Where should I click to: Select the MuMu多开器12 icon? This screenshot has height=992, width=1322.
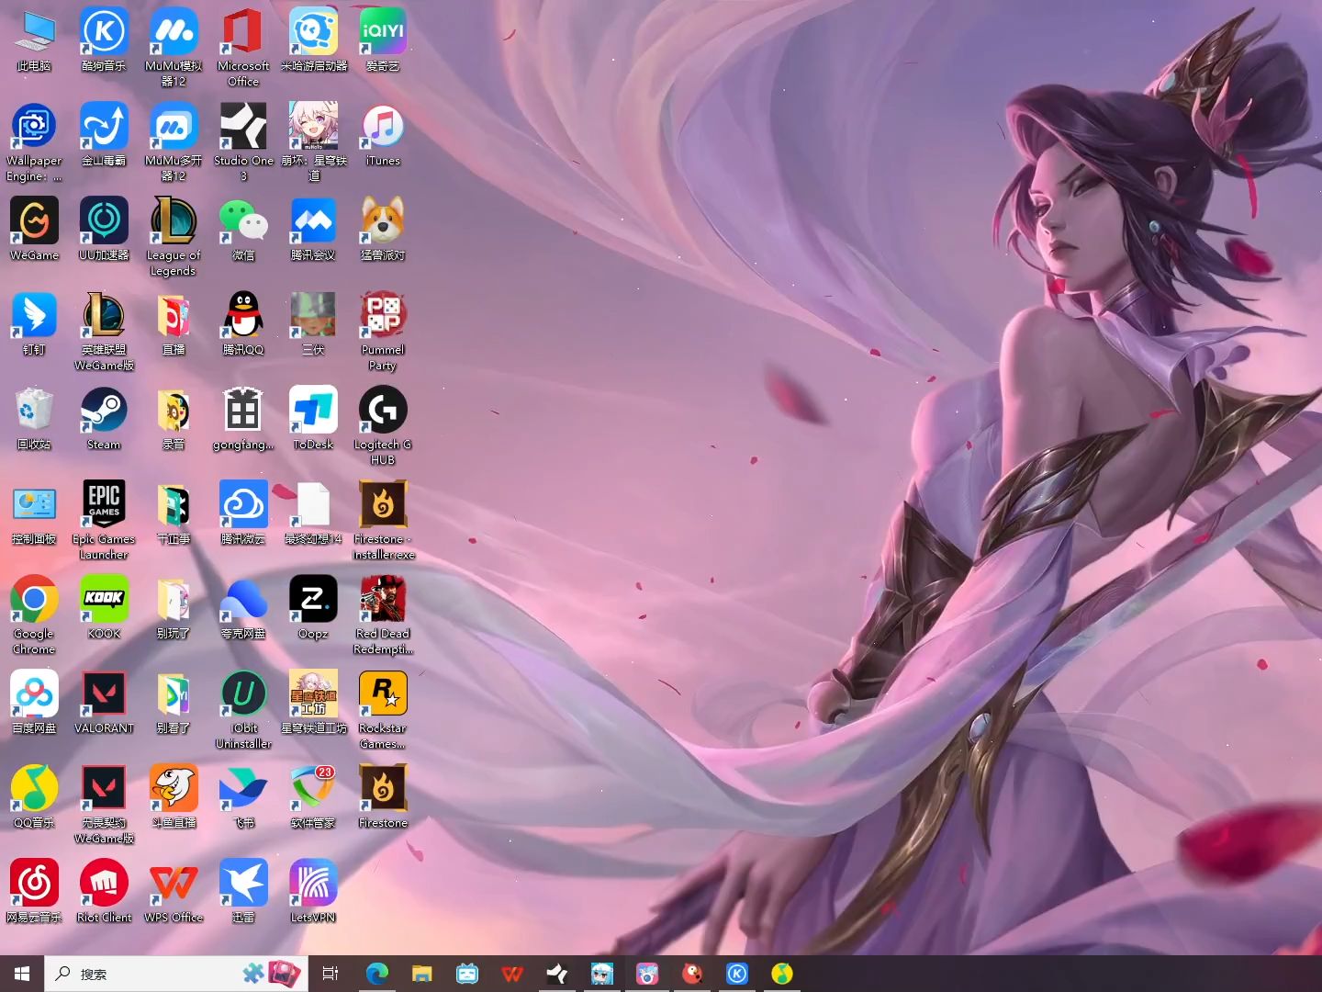(x=174, y=142)
